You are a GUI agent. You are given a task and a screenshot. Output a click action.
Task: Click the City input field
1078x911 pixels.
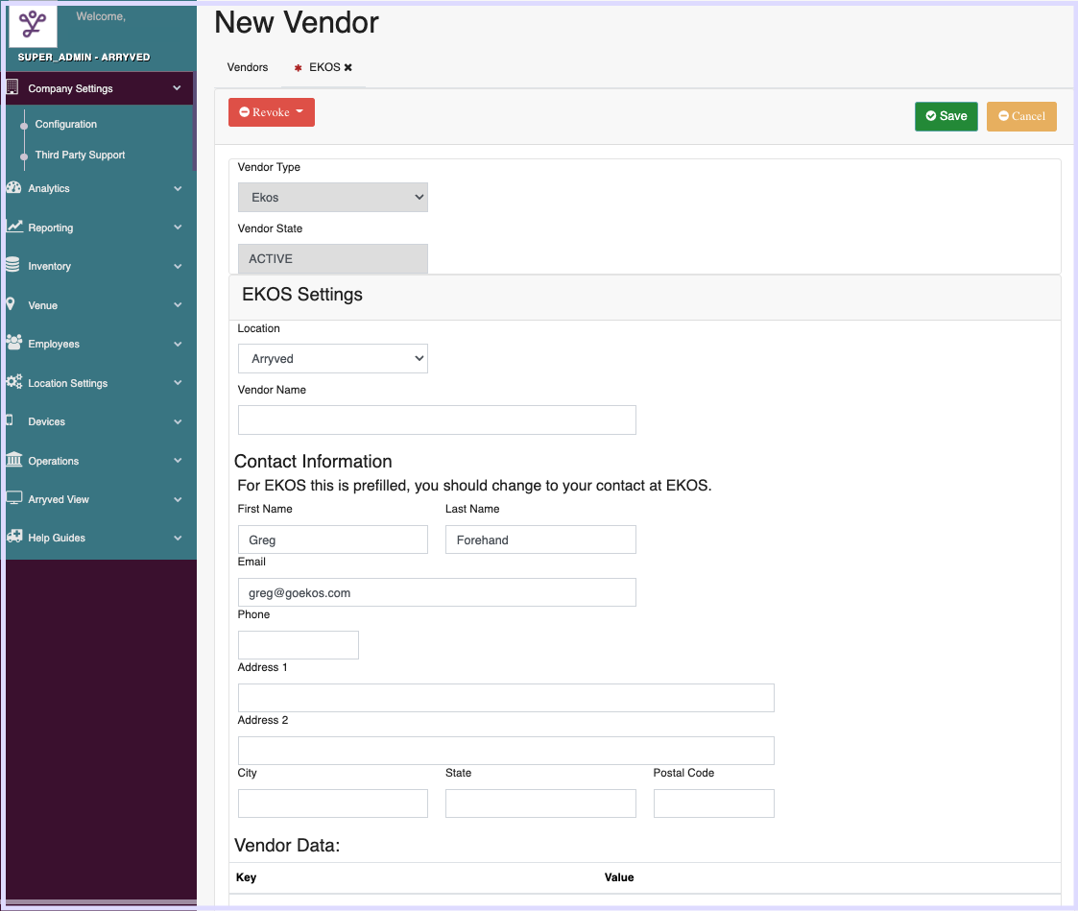[x=333, y=803]
